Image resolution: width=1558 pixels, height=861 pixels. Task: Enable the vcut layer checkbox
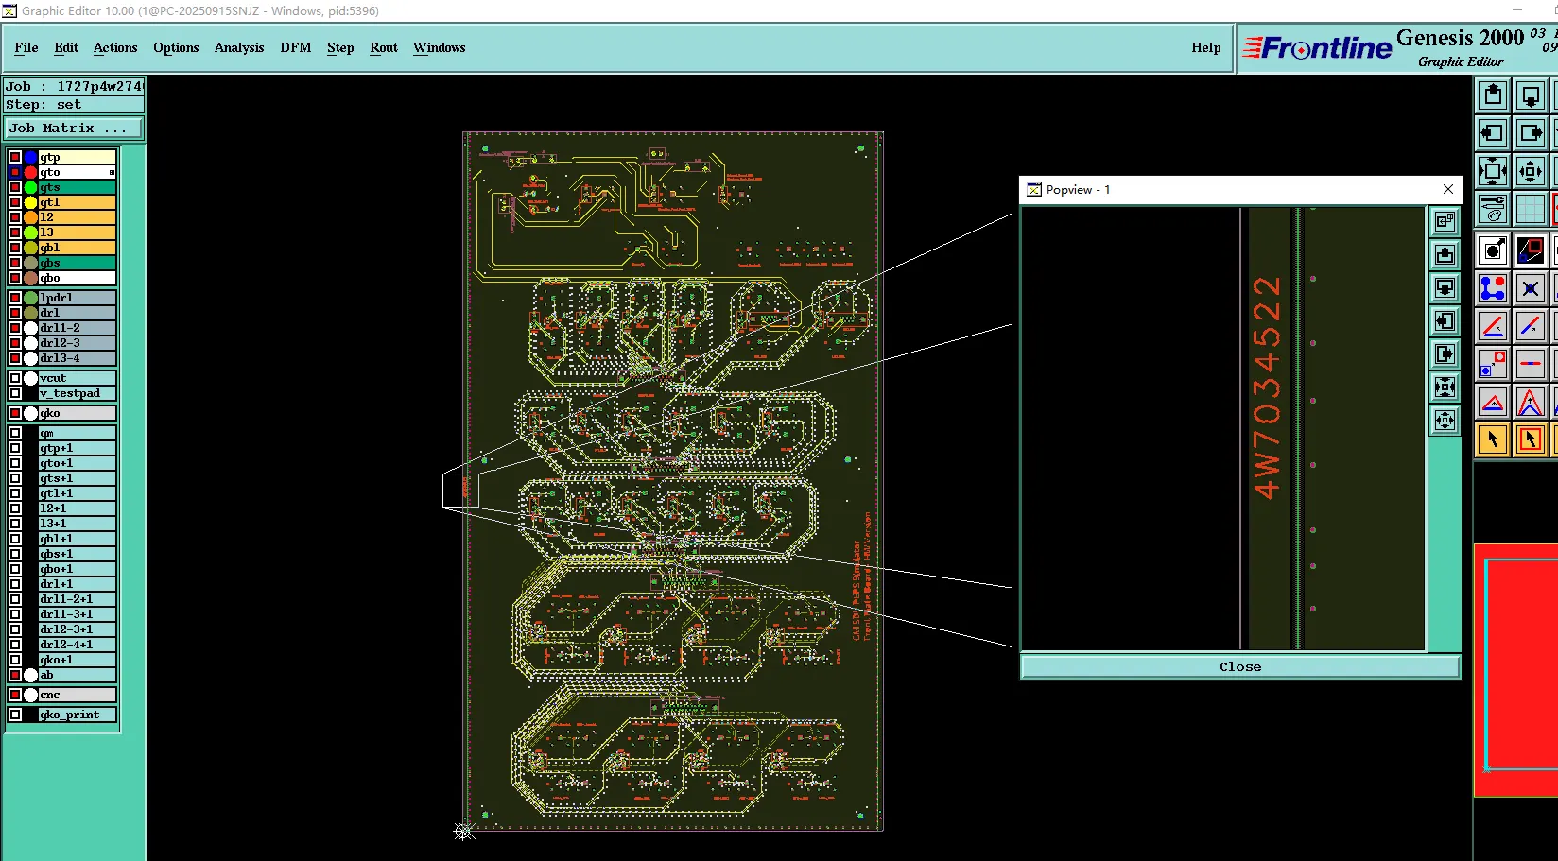pyautogui.click(x=15, y=378)
